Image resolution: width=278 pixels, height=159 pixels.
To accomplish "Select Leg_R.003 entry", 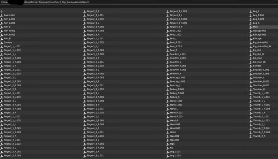I will (x=259, y=19).
